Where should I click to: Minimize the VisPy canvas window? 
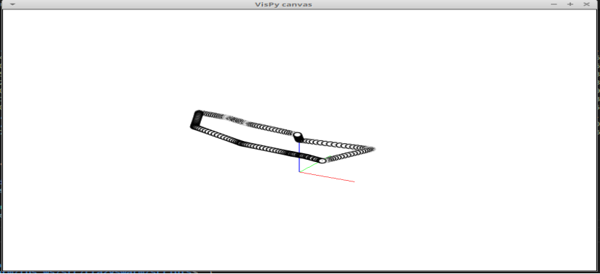click(554, 4)
